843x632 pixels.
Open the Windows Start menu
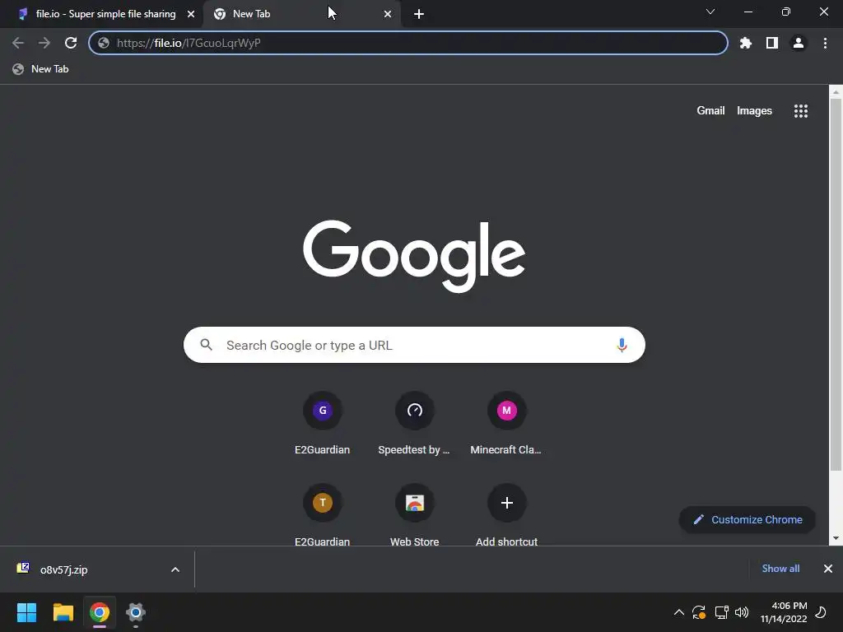tap(26, 612)
